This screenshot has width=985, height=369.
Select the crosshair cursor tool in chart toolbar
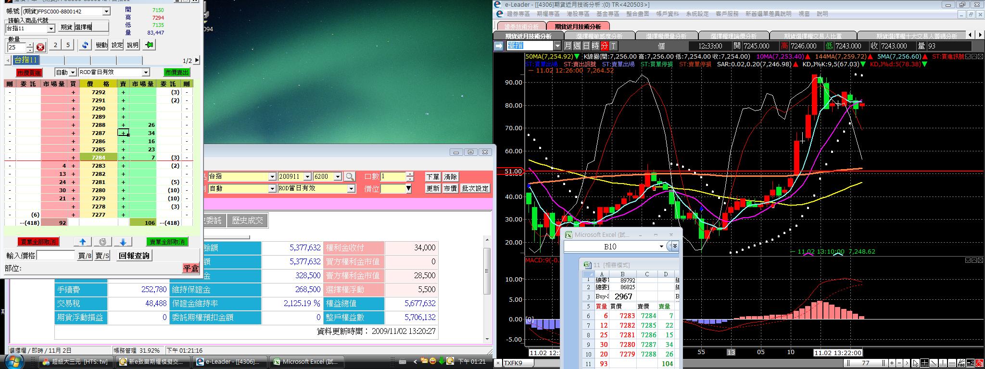(x=924, y=363)
